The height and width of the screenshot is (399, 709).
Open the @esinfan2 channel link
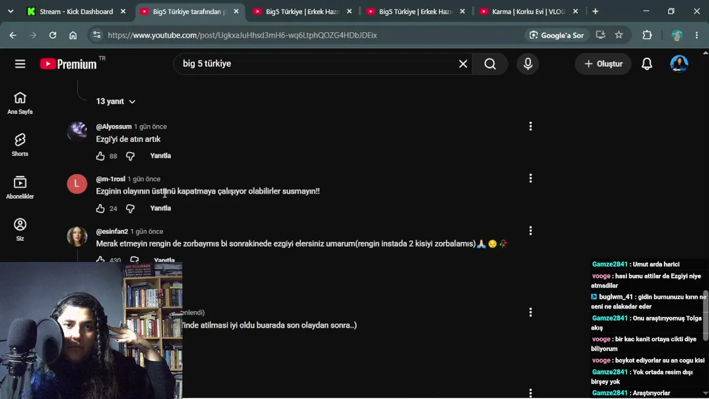(112, 232)
